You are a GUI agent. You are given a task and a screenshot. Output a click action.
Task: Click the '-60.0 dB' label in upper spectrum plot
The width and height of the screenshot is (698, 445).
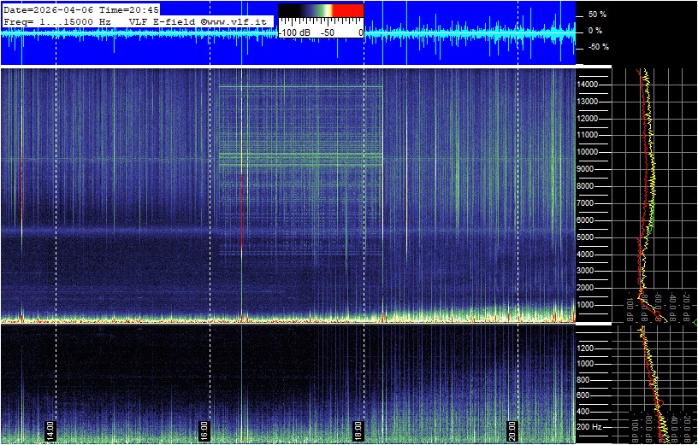(659, 305)
